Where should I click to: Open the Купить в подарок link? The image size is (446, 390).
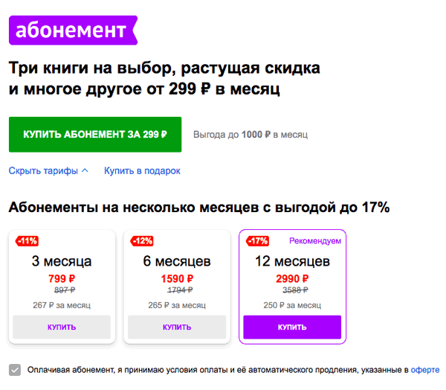pos(142,170)
